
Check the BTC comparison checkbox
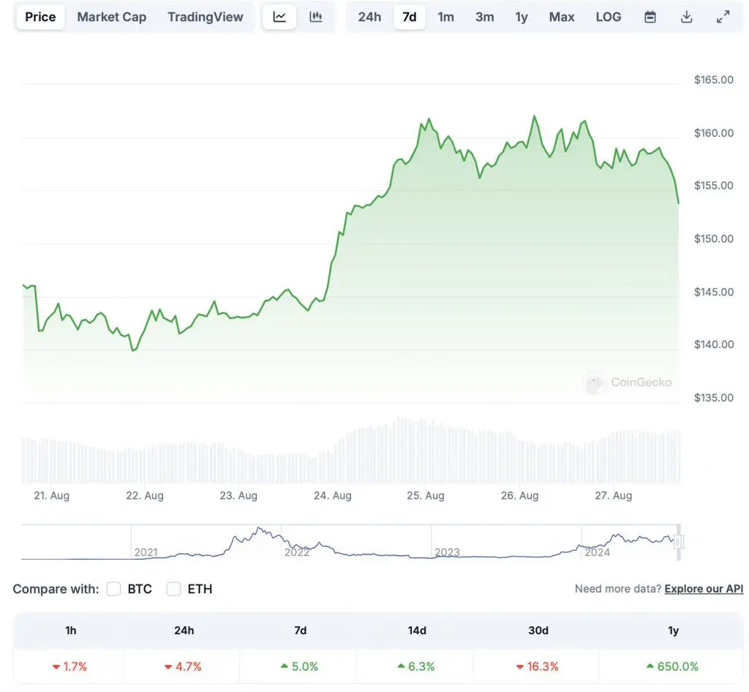click(x=113, y=589)
